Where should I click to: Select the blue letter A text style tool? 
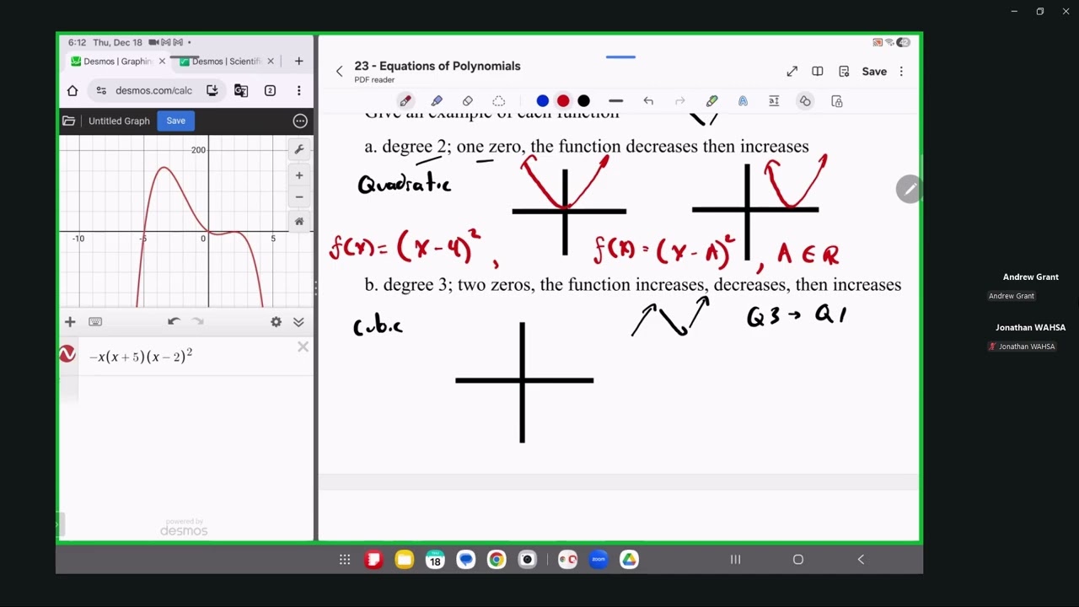pyautogui.click(x=743, y=101)
